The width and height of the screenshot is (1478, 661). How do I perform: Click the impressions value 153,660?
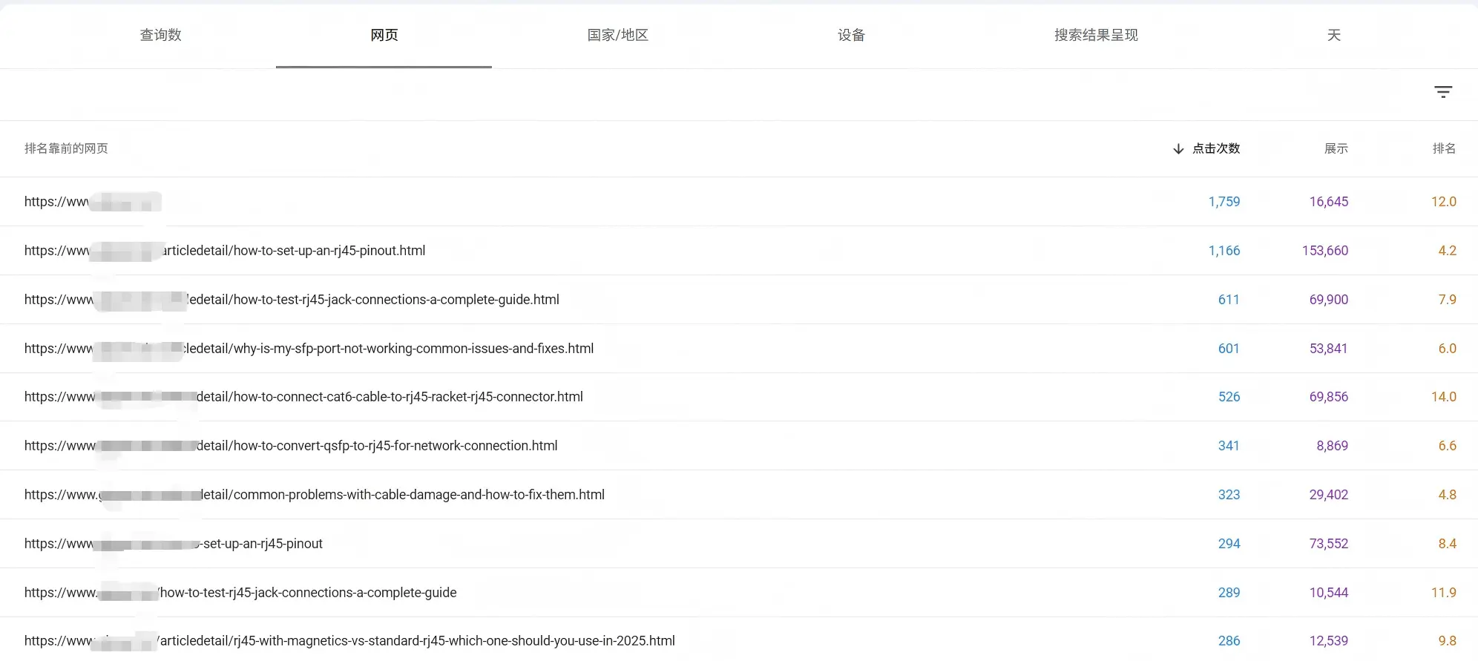[x=1325, y=251]
